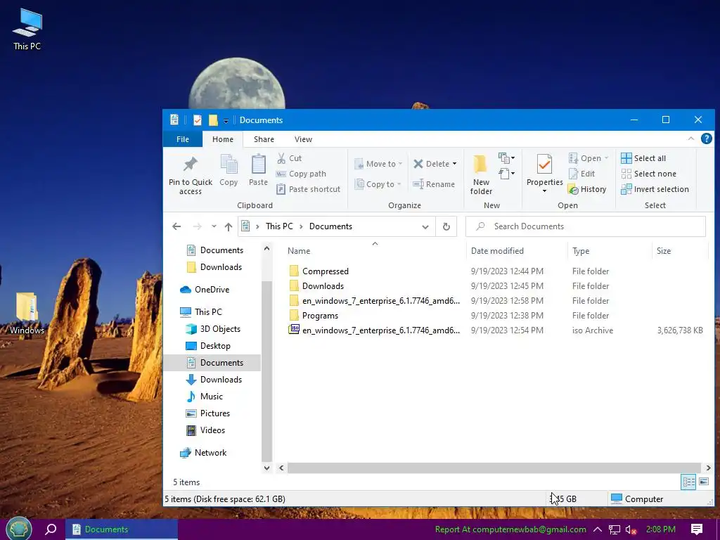This screenshot has height=540, width=720.
Task: Open Customize Quick Access Toolbar dropdown
Action: coord(226,120)
